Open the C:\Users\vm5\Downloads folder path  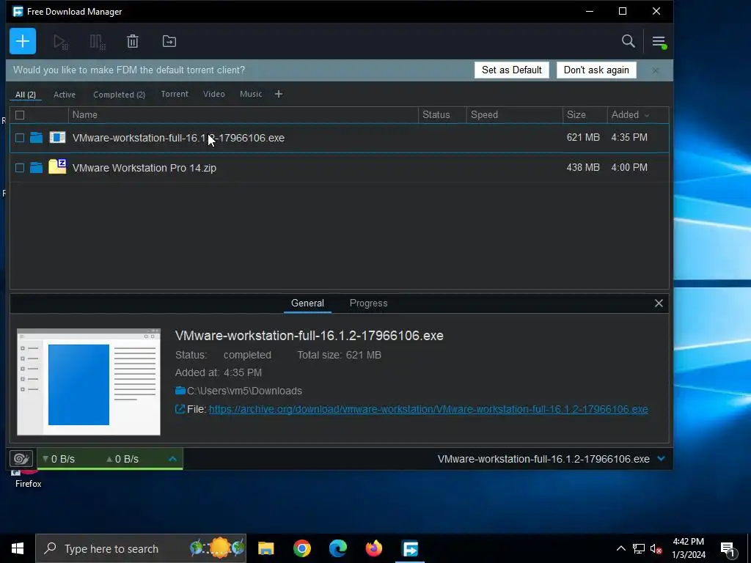point(244,391)
